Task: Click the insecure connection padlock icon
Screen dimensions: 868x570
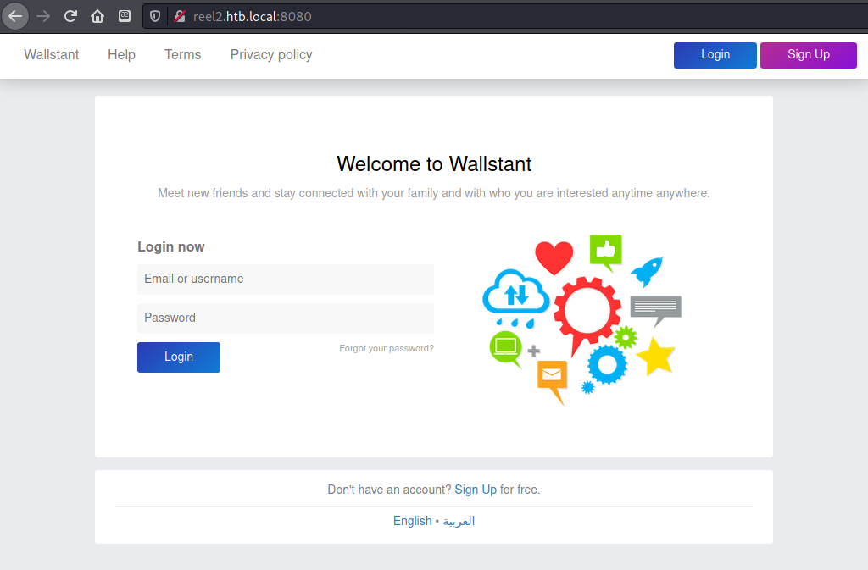Action: point(179,16)
